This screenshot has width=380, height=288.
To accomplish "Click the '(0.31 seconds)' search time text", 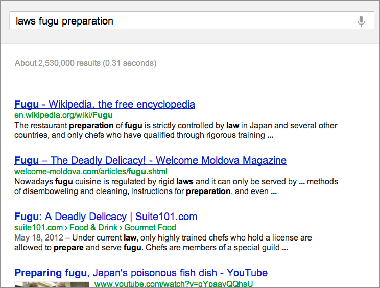I will pyautogui.click(x=130, y=63).
